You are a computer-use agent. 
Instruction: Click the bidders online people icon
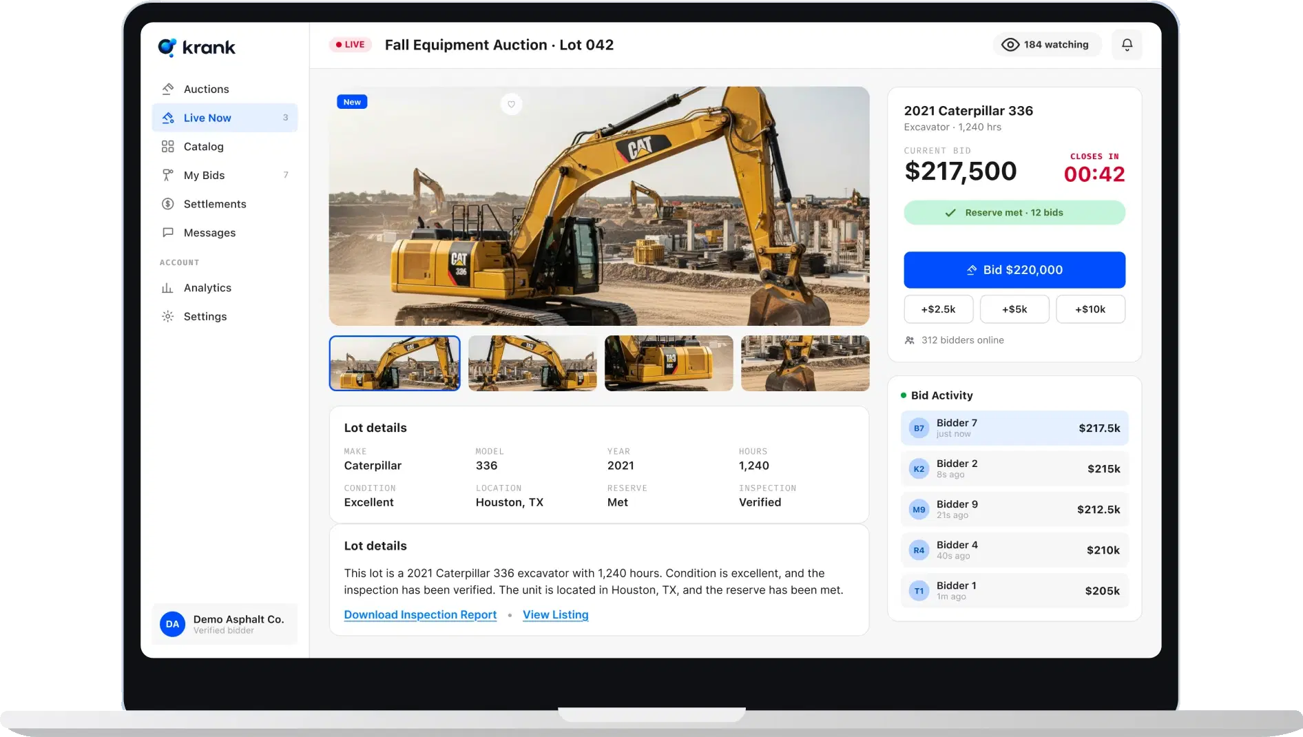[909, 340]
